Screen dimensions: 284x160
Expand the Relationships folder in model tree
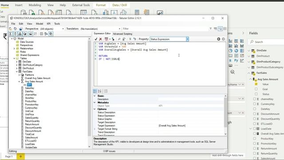pyautogui.click(x=14, y=48)
